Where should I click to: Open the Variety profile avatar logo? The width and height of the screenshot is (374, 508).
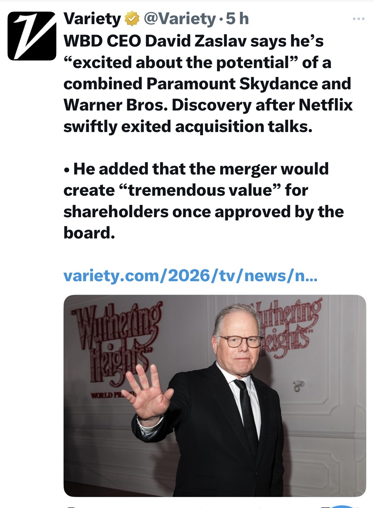coord(32,36)
